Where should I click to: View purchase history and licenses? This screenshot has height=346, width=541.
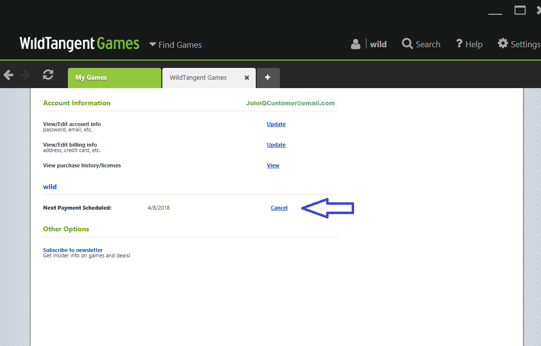coord(273,165)
